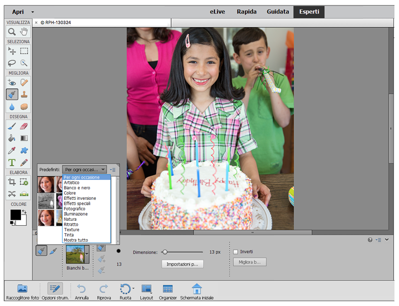399x306 pixels.
Task: Select the Lasso tool
Action: (x=11, y=63)
